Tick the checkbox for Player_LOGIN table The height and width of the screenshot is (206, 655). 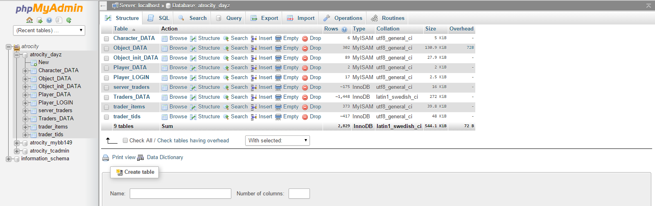(106, 78)
